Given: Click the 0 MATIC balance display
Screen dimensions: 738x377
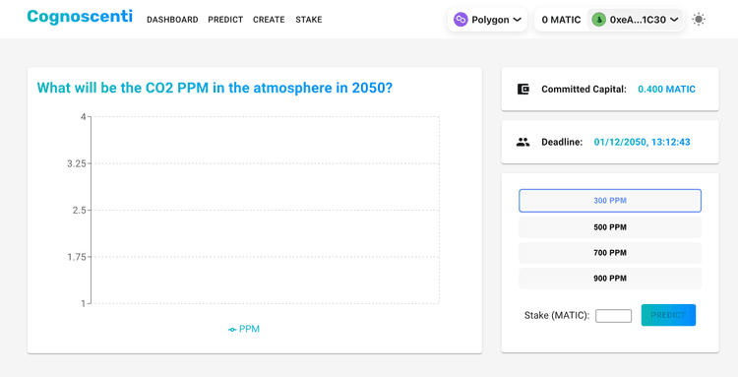Looking at the screenshot, I should pos(561,20).
